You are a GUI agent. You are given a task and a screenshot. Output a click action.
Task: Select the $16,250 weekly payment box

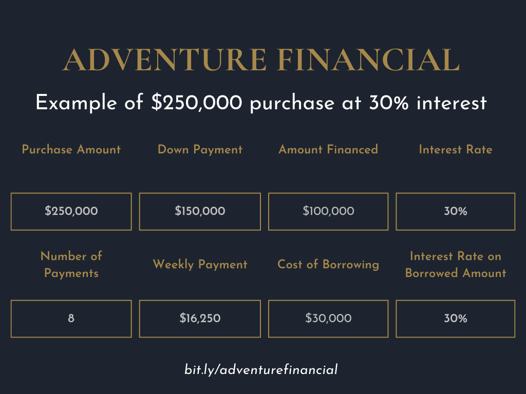coord(200,319)
